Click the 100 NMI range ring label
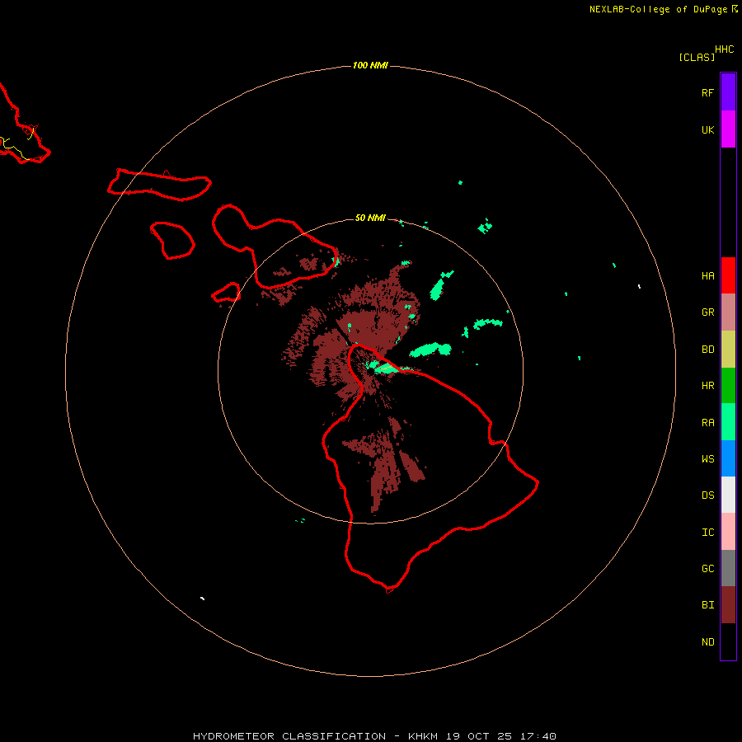This screenshot has width=742, height=742. pyautogui.click(x=370, y=65)
